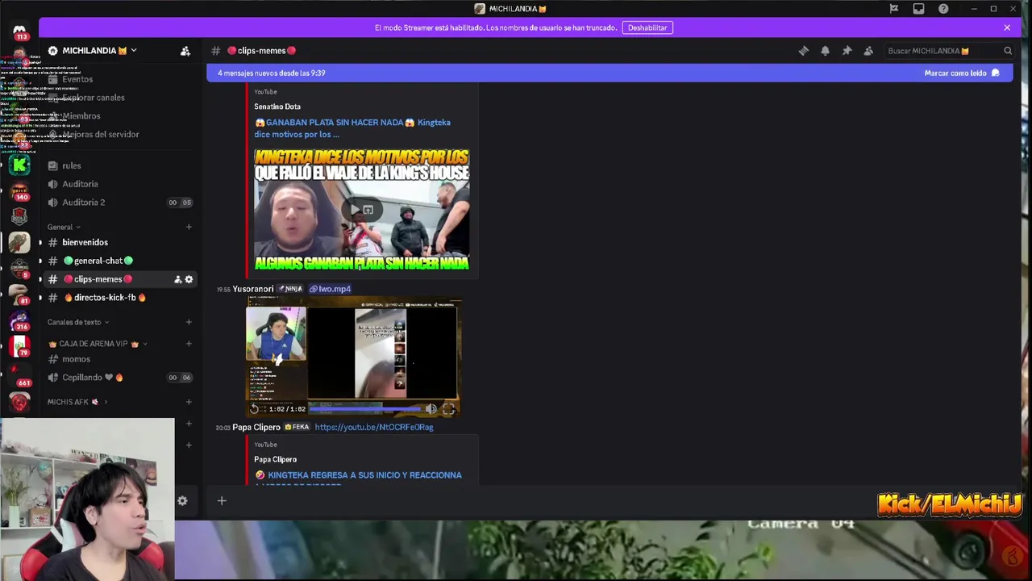Open the Peru flag server with 79 badge

[19, 347]
